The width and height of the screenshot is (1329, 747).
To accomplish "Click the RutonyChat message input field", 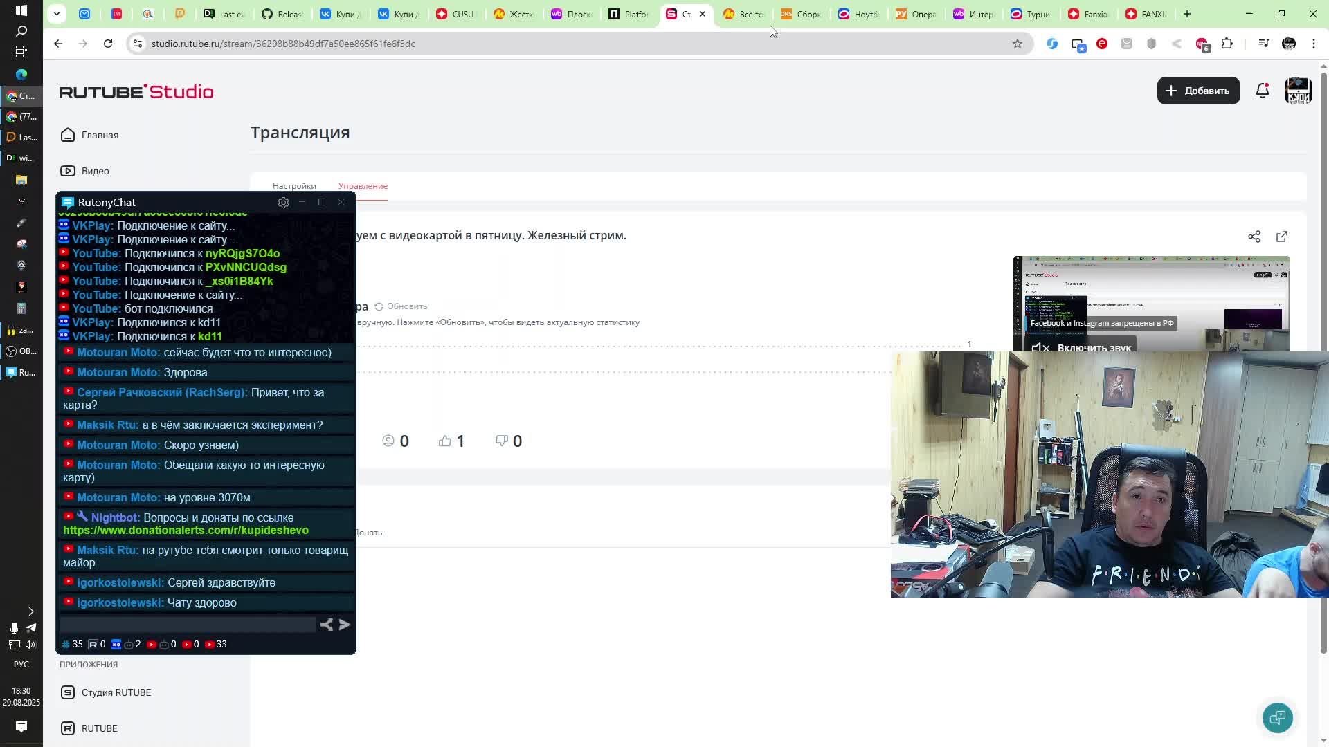I will [x=188, y=625].
